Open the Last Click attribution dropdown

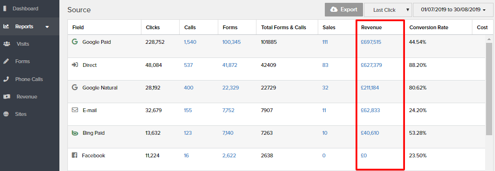click(388, 10)
